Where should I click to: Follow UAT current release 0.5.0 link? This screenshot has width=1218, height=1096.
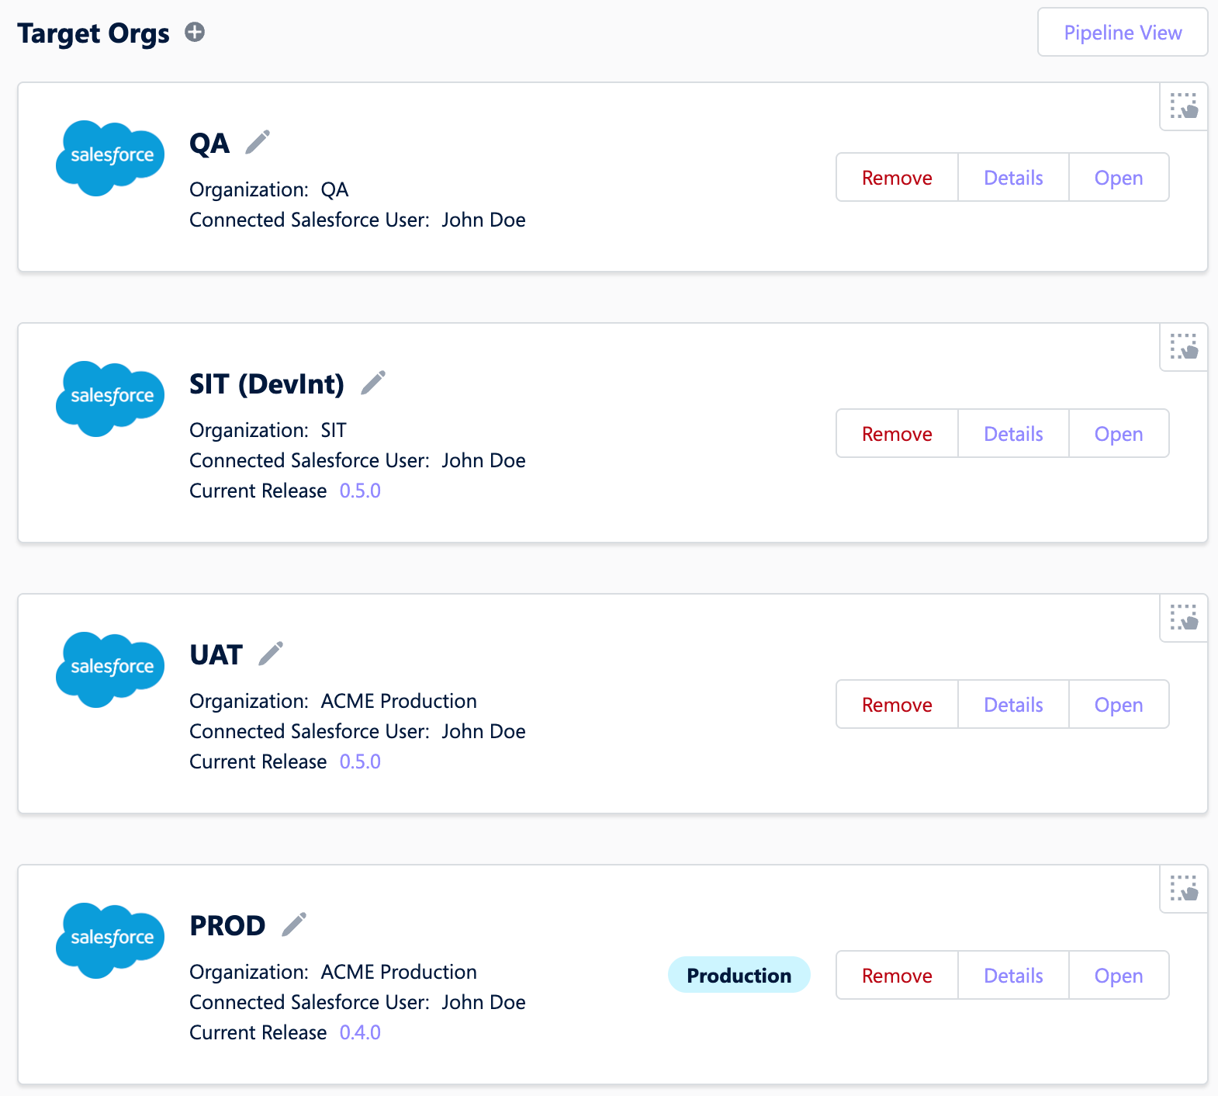(x=360, y=762)
